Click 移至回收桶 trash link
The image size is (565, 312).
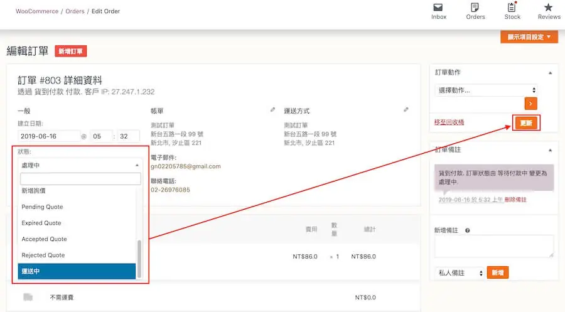pyautogui.click(x=449, y=122)
